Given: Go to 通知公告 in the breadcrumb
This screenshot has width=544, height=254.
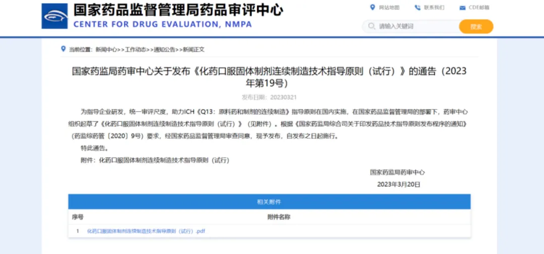Looking at the screenshot, I should (164, 50).
